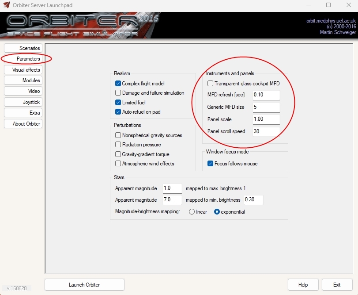Click the min brightness value 0.30
This screenshot has height=295, width=358.
point(253,200)
